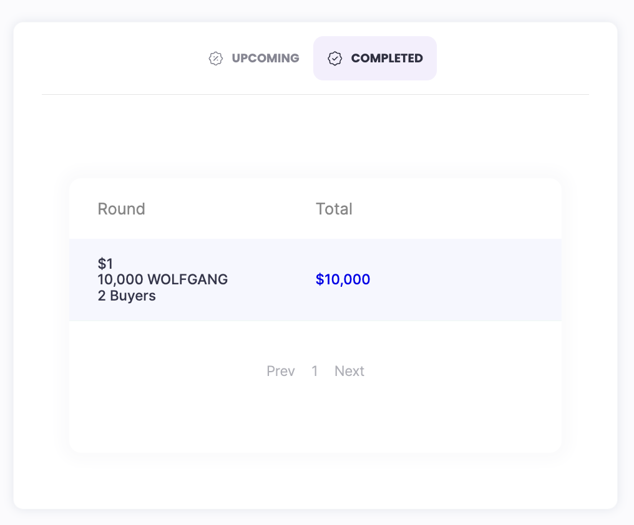Screen dimensions: 634x525
Task: Open the blue $10,000 total link
Action: pyautogui.click(x=343, y=280)
